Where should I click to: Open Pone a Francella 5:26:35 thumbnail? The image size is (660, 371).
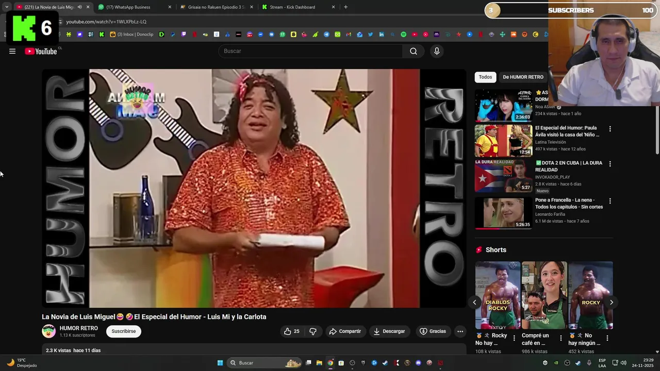503,213
